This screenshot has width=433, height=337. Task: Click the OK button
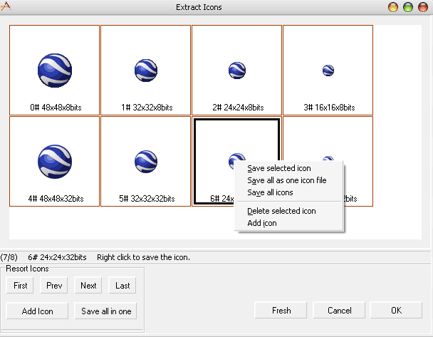pyautogui.click(x=396, y=310)
